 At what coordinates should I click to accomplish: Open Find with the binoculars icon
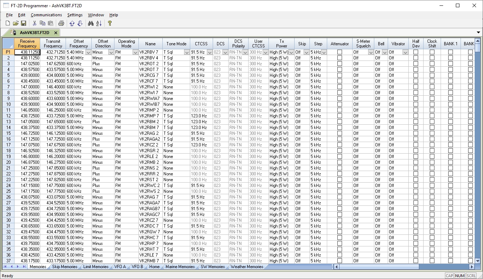(91, 24)
